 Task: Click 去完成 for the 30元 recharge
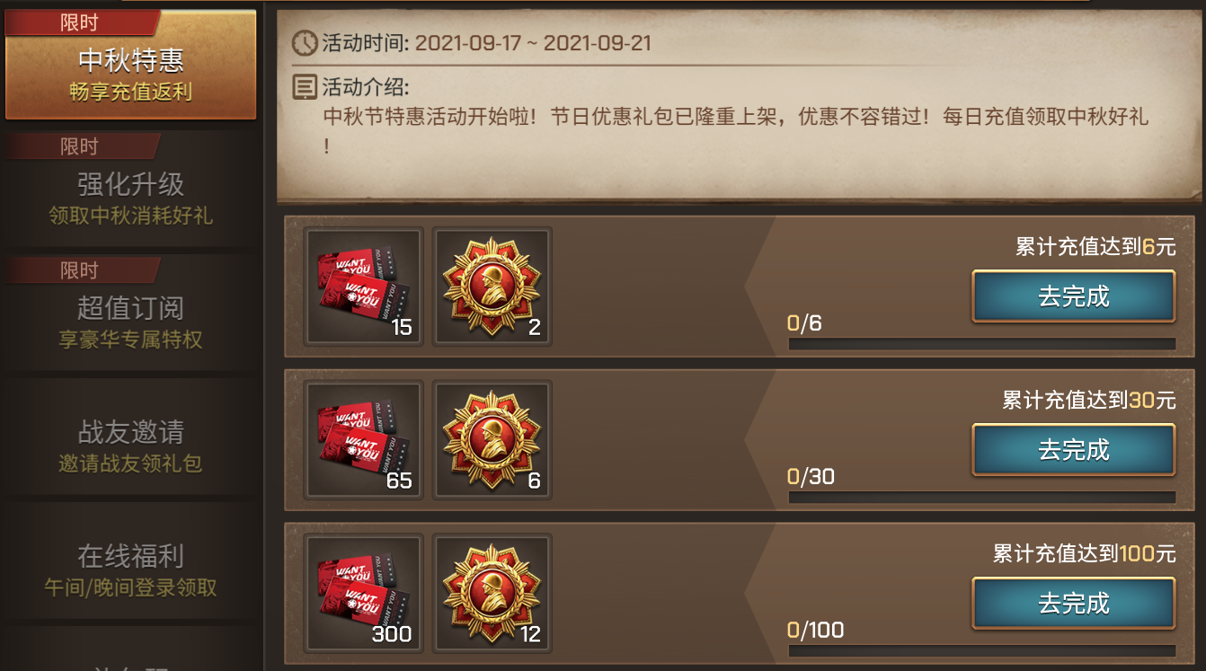click(x=1074, y=449)
